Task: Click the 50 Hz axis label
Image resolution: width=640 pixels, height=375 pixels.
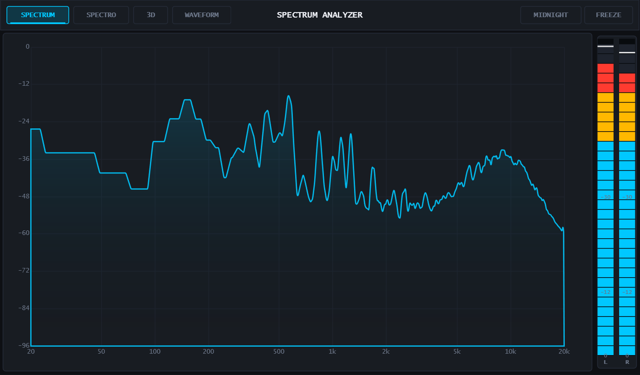Action: pos(101,352)
